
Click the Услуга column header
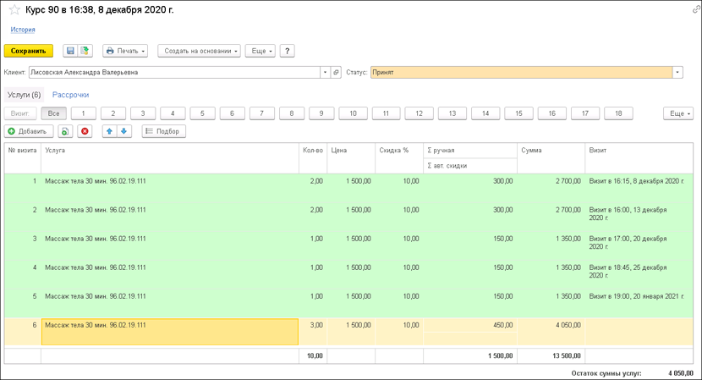(170, 158)
